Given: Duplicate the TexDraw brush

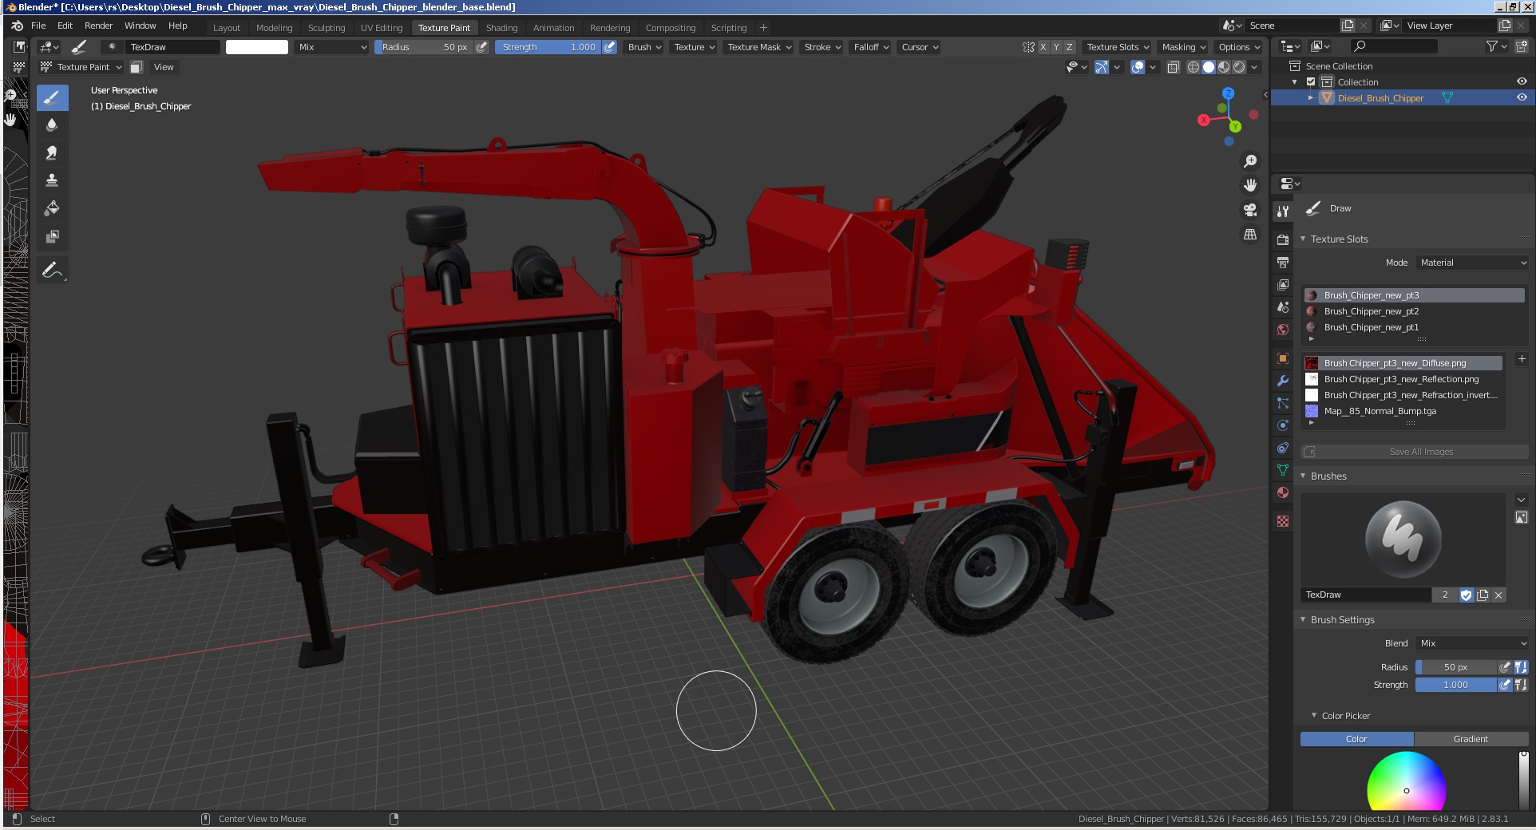Looking at the screenshot, I should [x=1483, y=595].
